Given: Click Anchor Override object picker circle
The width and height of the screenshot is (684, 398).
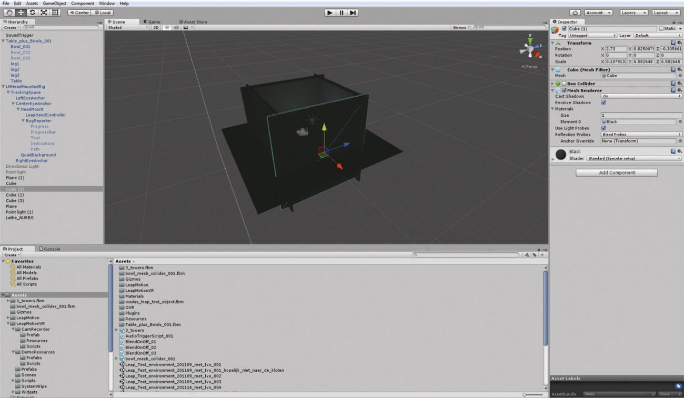Looking at the screenshot, I should [x=680, y=141].
